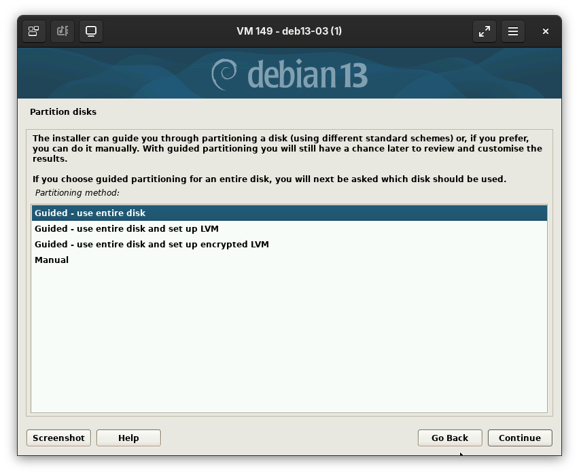Select the display console icon
579x475 pixels.
91,31
